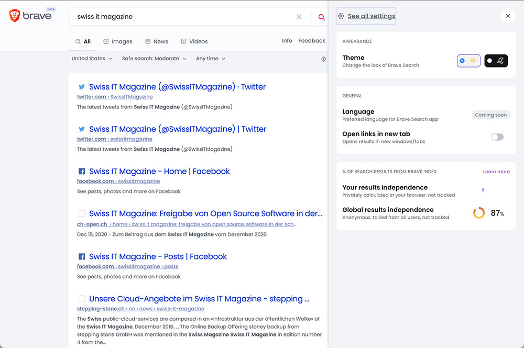
Task: Click the Twitter bird icon of first result
Action: (x=82, y=87)
